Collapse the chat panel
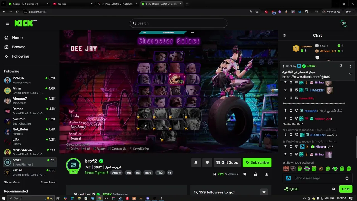Viewport: 357px width, 201px height. coord(285,35)
